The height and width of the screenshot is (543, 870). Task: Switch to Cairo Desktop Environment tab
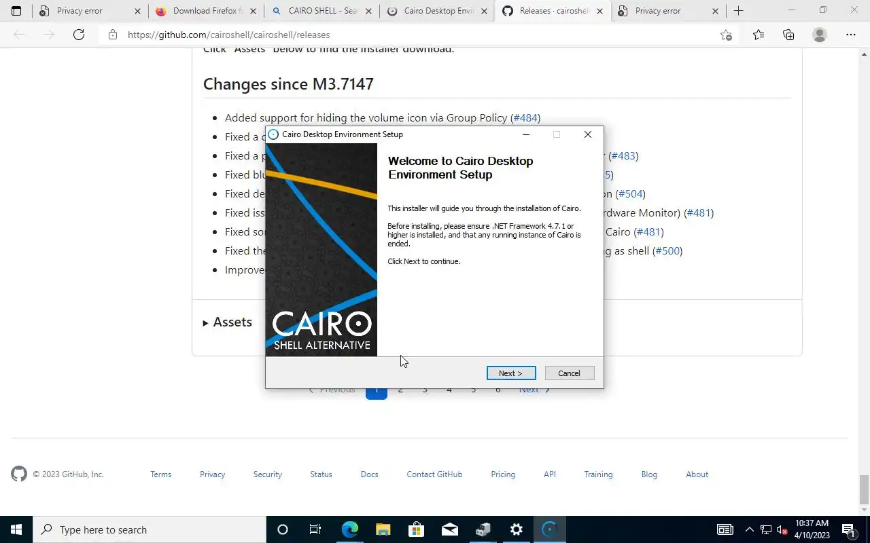tap(438, 11)
